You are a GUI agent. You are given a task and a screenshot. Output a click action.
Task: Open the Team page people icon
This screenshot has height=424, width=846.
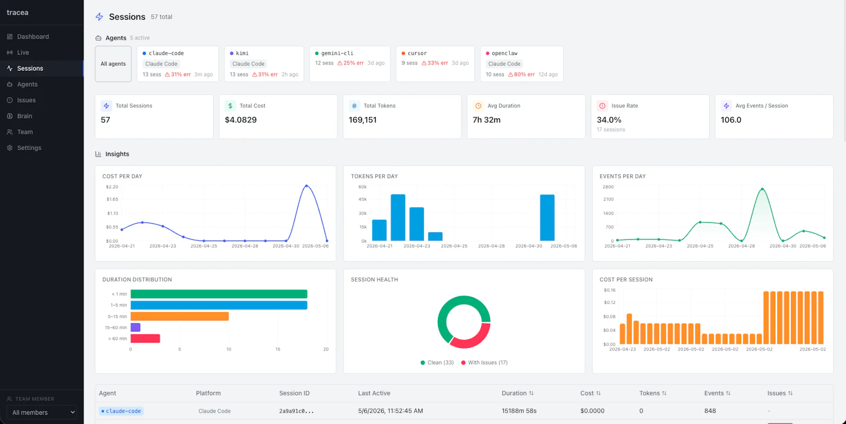10,132
